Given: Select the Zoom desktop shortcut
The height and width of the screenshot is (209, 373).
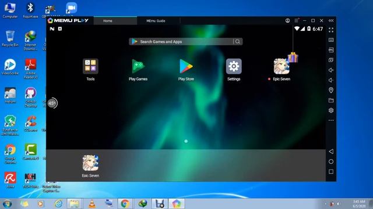Looking at the screenshot, I should point(71,8).
